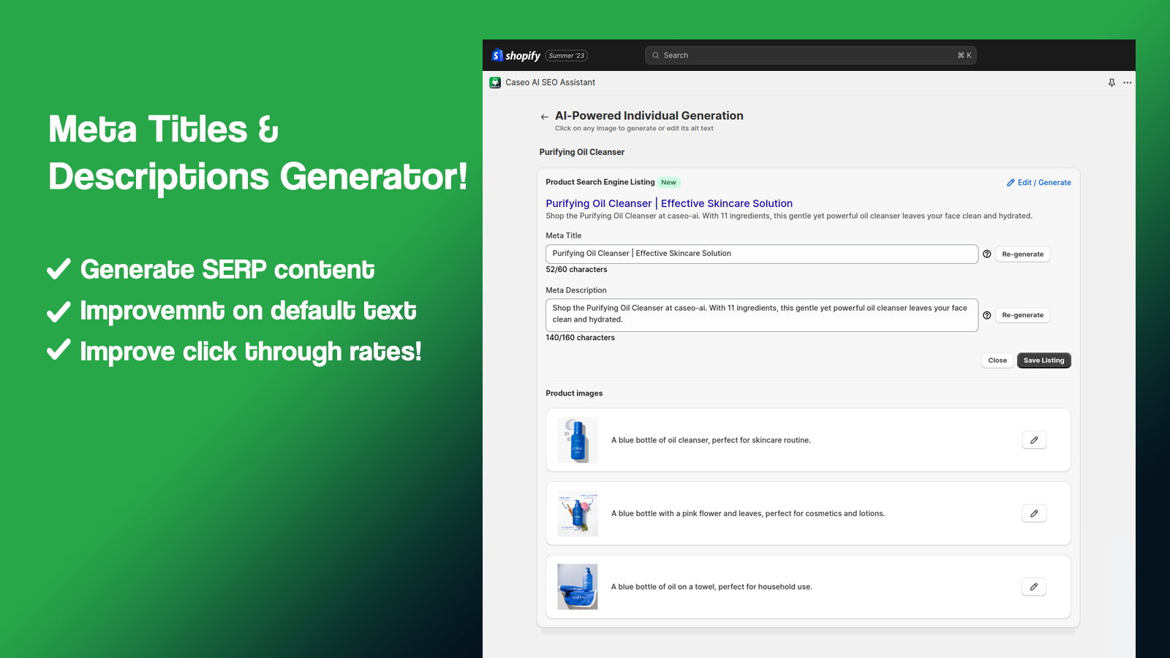
Task: Click the Shopify logo
Action: click(498, 55)
